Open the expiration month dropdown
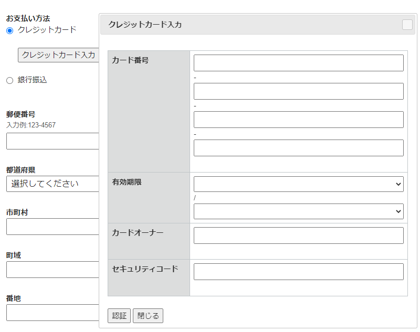Image resolution: width=420 pixels, height=332 pixels. coord(298,184)
